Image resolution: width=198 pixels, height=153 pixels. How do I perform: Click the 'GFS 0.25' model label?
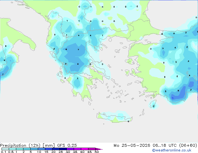[x=67, y=146]
